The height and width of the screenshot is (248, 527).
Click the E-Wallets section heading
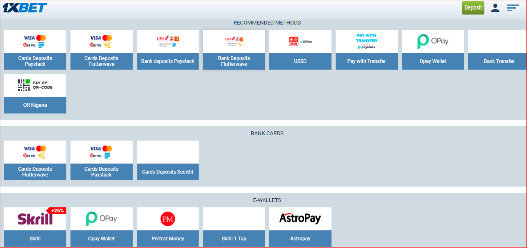point(267,200)
